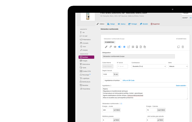The width and height of the screenshot is (192, 122).
Task: Switch to the Design tab
Action: tap(111, 24)
